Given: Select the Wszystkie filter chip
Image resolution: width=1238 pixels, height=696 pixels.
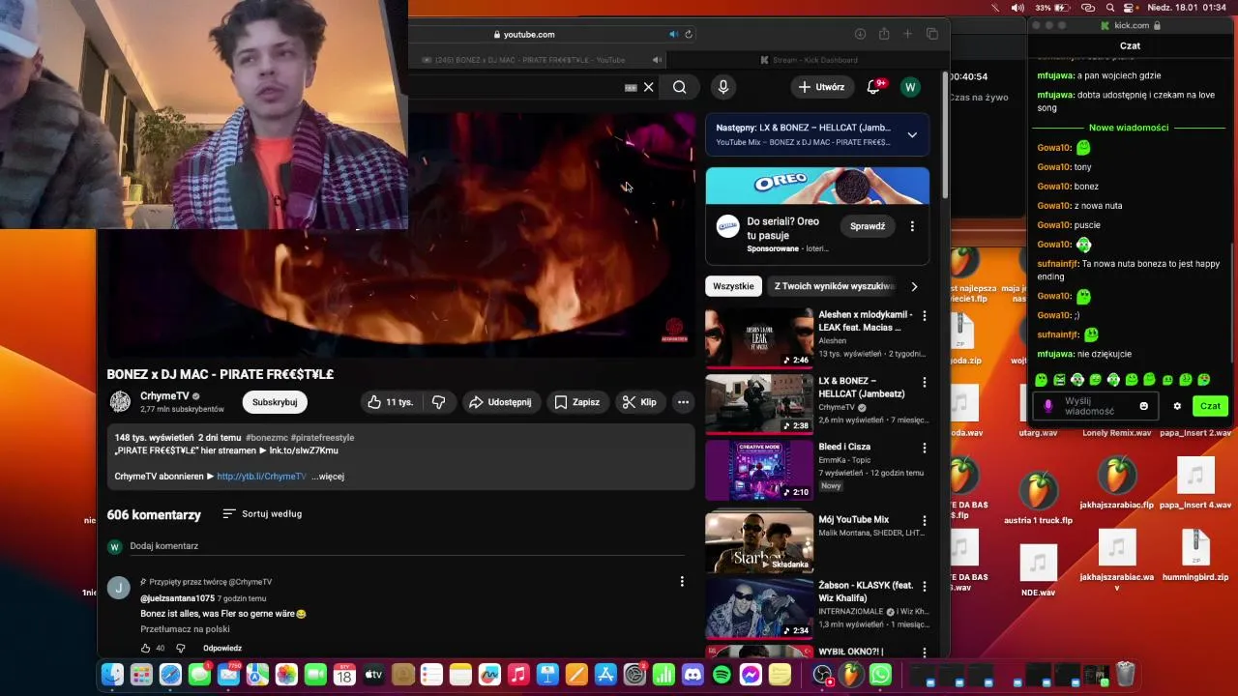Looking at the screenshot, I should (x=733, y=286).
